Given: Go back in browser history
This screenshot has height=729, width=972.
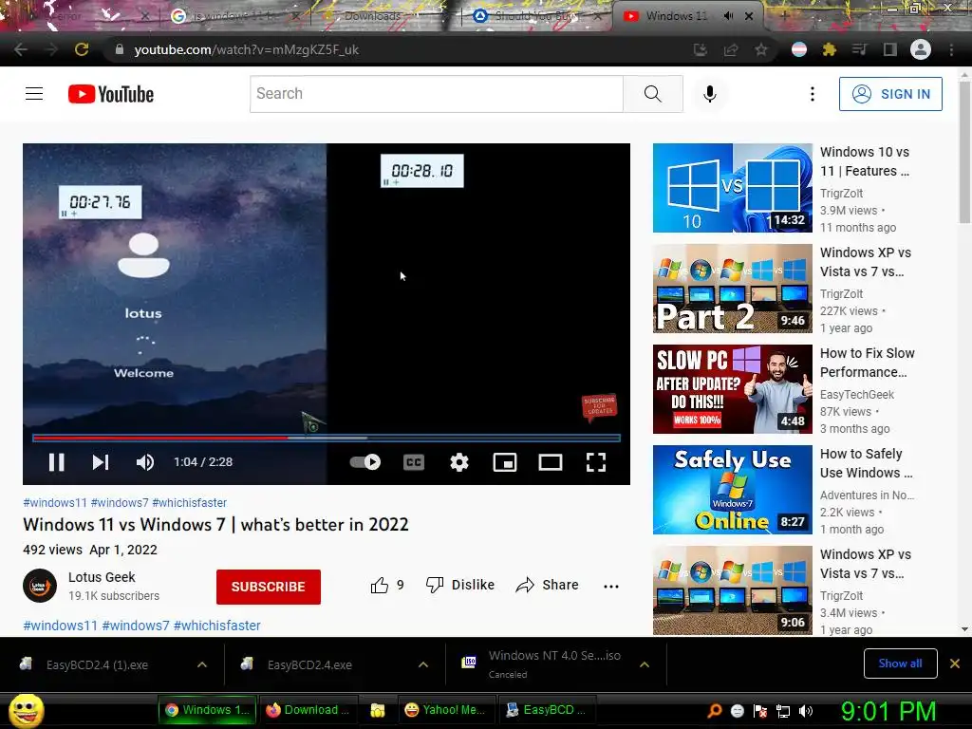Looking at the screenshot, I should click(21, 49).
